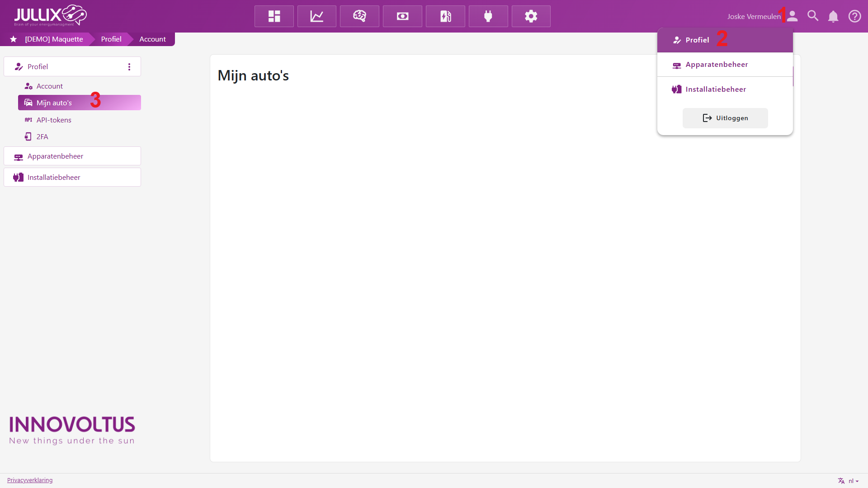This screenshot has height=488, width=868.
Task: Open the dashboard tiles icon
Action: coord(274,16)
